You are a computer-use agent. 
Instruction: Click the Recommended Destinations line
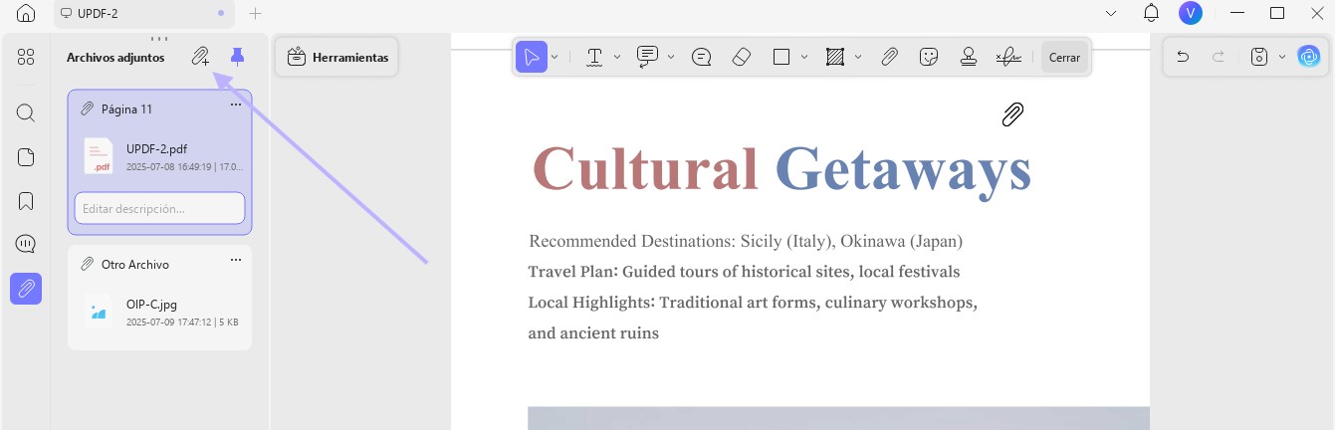click(746, 241)
